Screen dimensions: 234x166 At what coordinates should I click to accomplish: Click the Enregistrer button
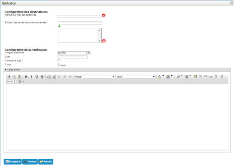(13, 162)
